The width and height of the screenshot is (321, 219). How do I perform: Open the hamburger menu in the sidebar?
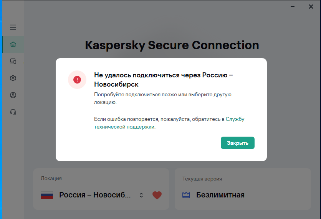(13, 27)
